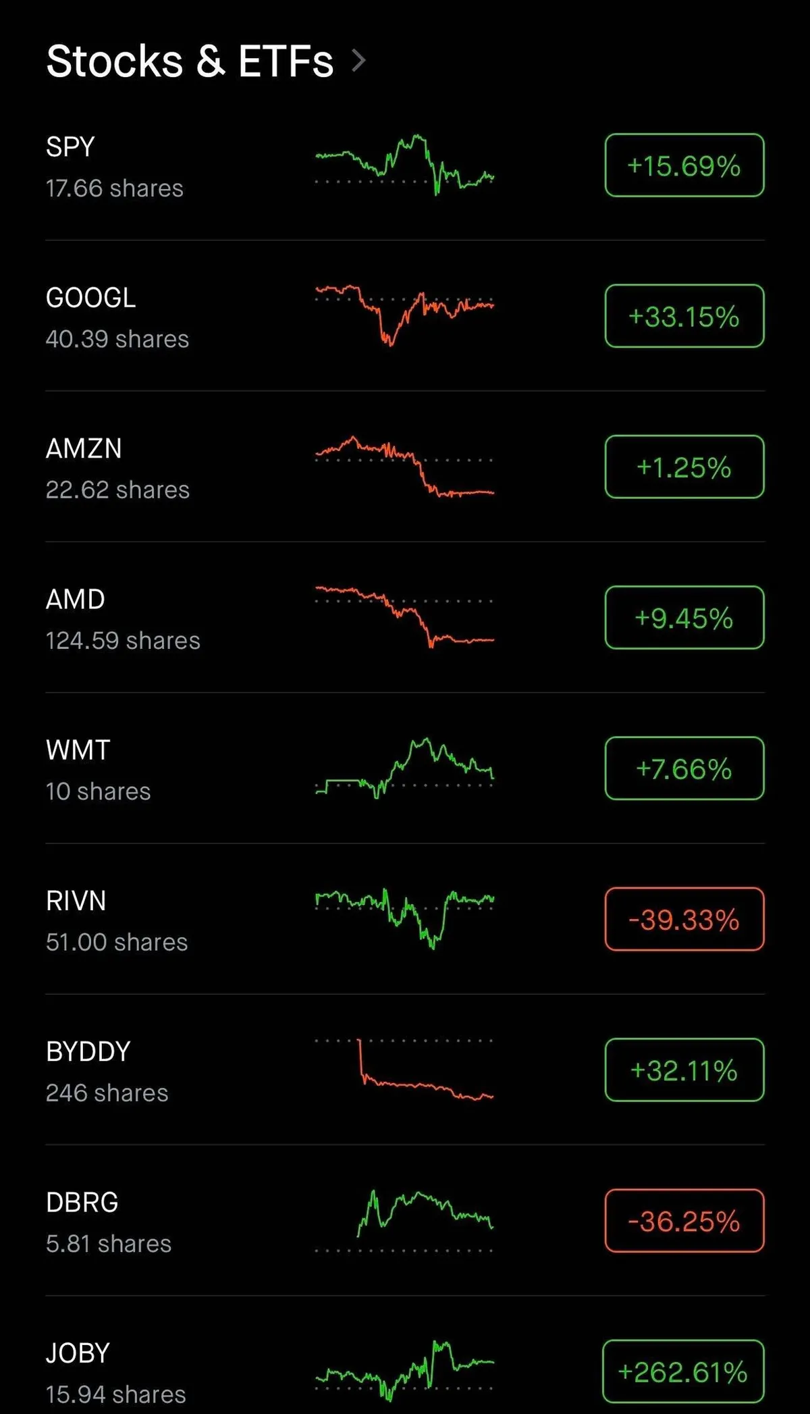
Task: Select the WMT ticker row label
Action: pos(78,750)
